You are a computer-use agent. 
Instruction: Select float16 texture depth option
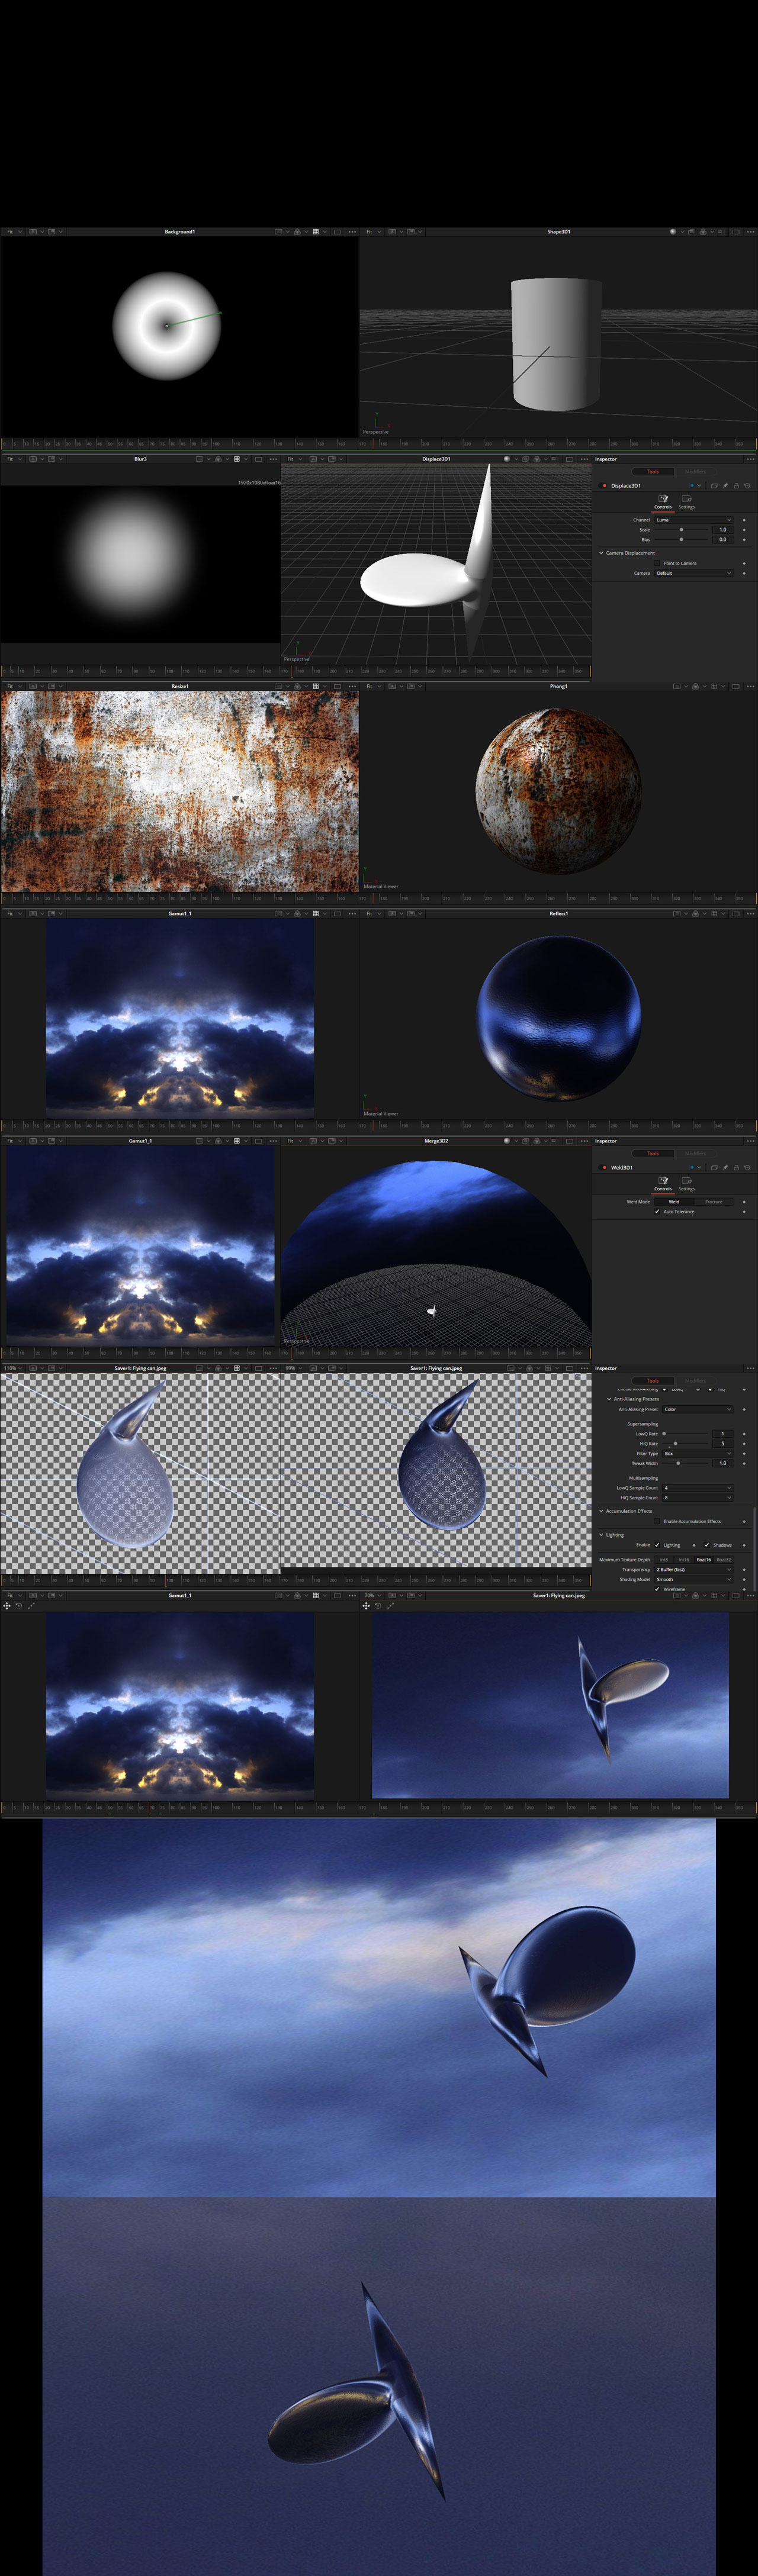pos(704,1560)
